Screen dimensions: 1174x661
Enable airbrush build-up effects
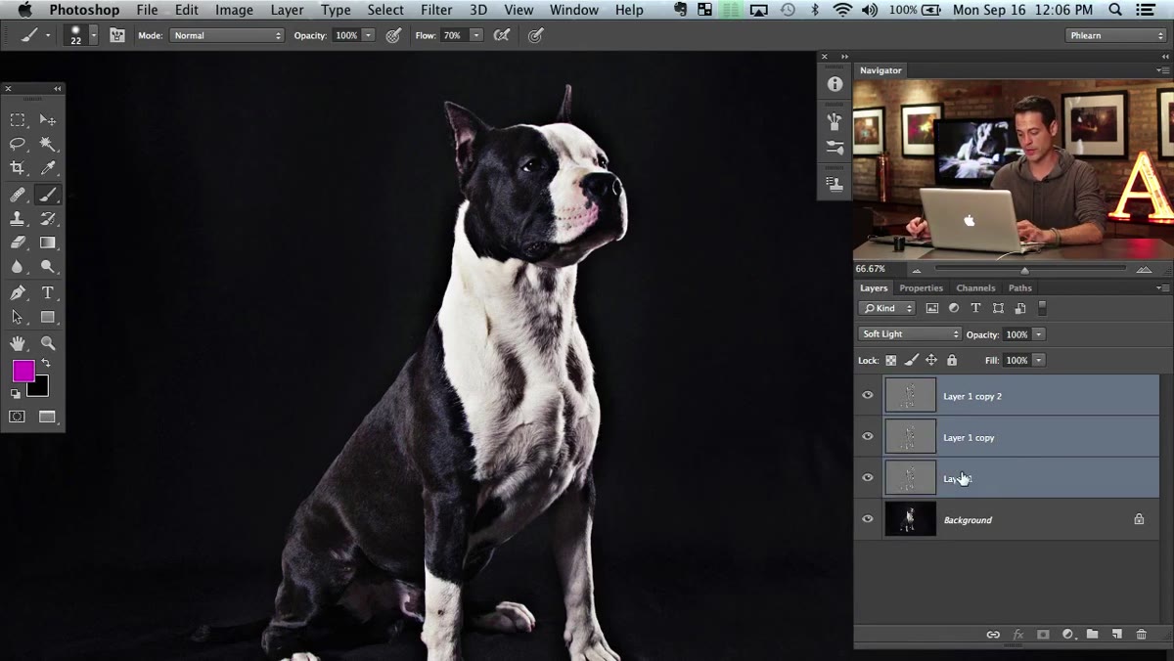[x=502, y=35]
